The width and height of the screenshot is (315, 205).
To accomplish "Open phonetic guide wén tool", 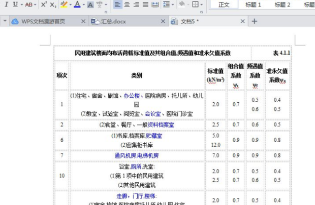I will click(100, 5).
